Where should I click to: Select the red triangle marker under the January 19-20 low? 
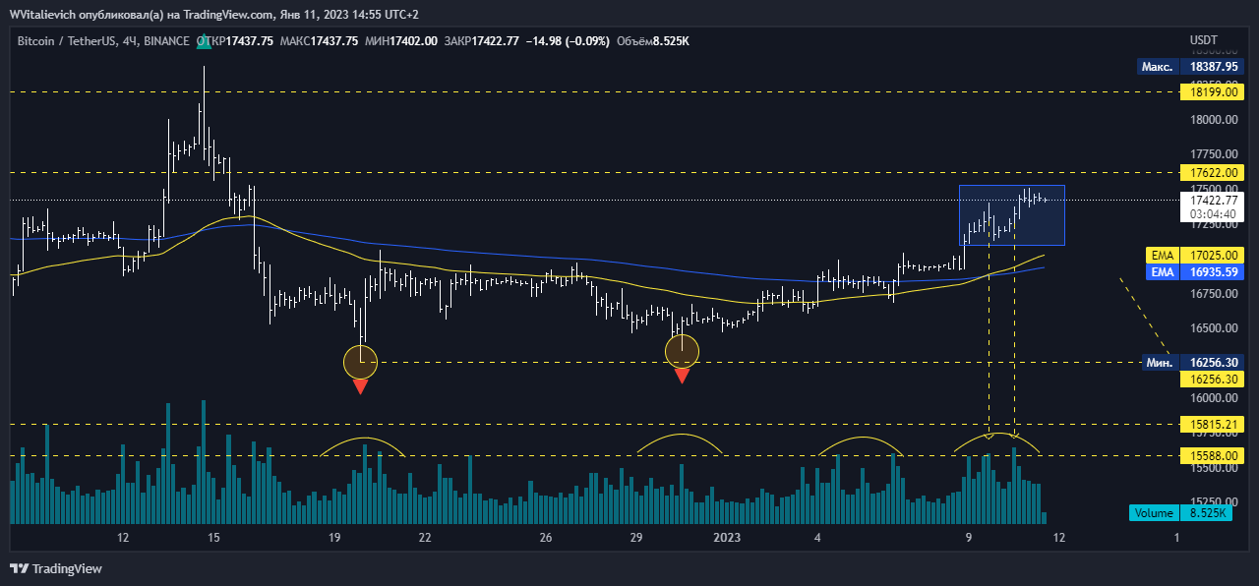[x=360, y=386]
